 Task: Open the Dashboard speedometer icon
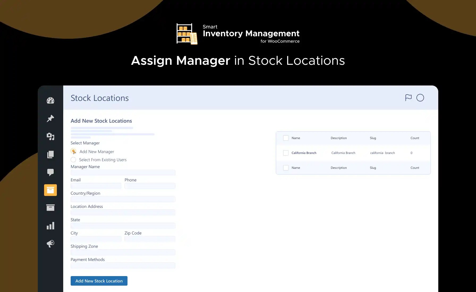pos(50,100)
